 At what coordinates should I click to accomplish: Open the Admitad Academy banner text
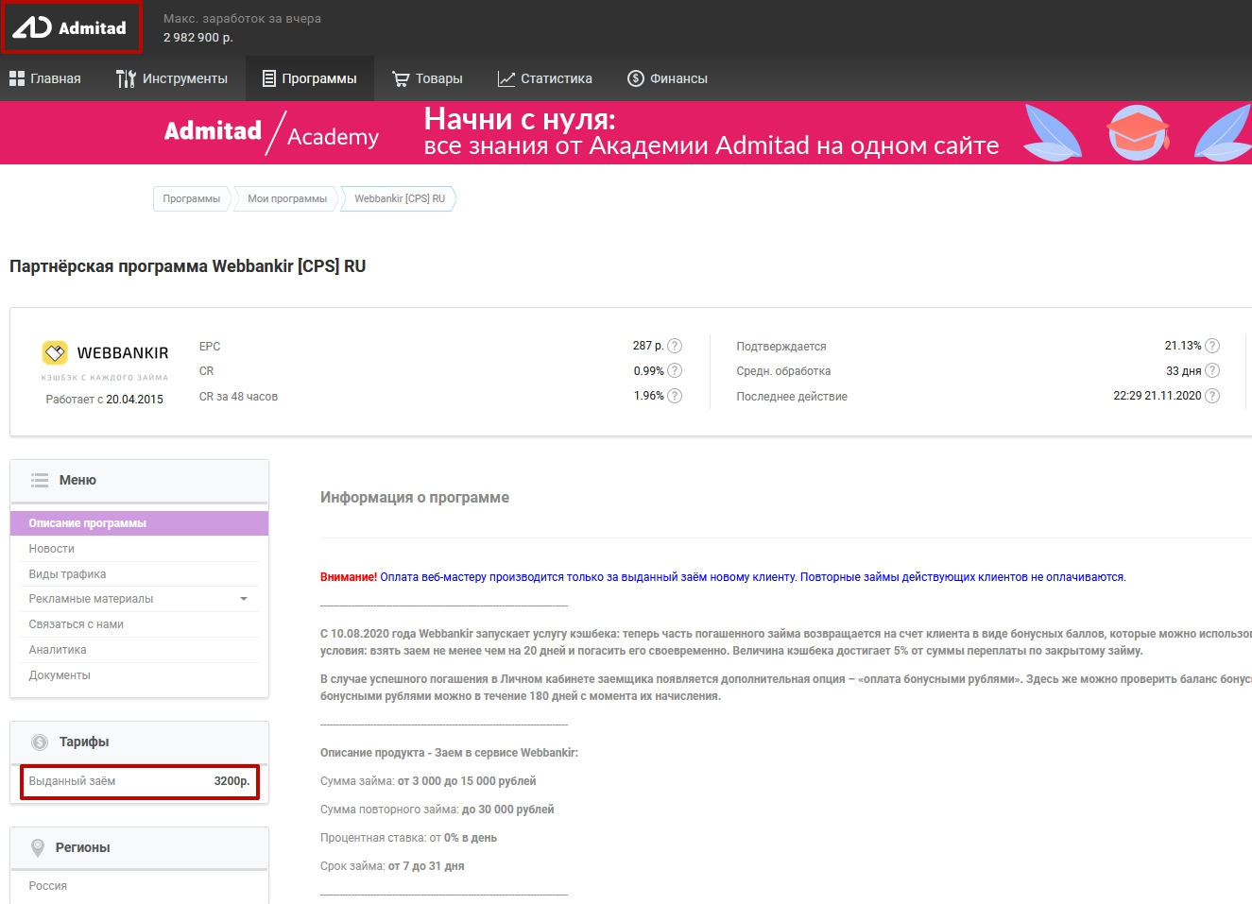[271, 133]
